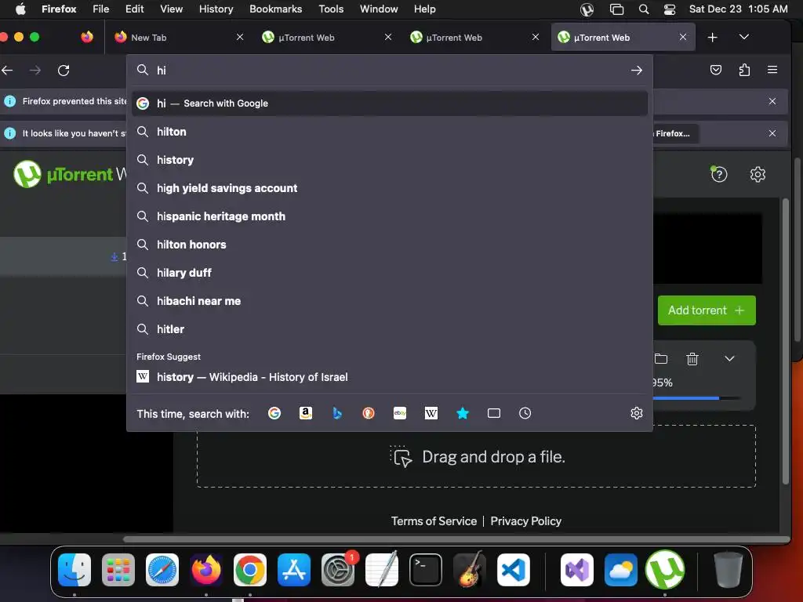Open System Settings in the Dock
The image size is (803, 602).
[x=338, y=570]
